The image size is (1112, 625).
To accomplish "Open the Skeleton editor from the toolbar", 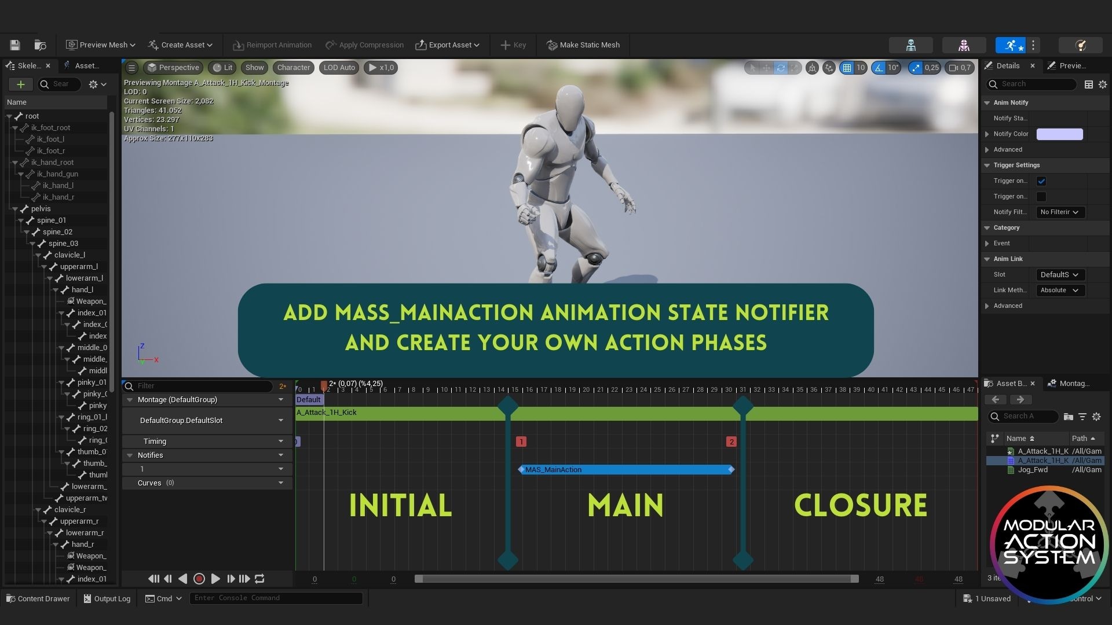I will click(911, 45).
